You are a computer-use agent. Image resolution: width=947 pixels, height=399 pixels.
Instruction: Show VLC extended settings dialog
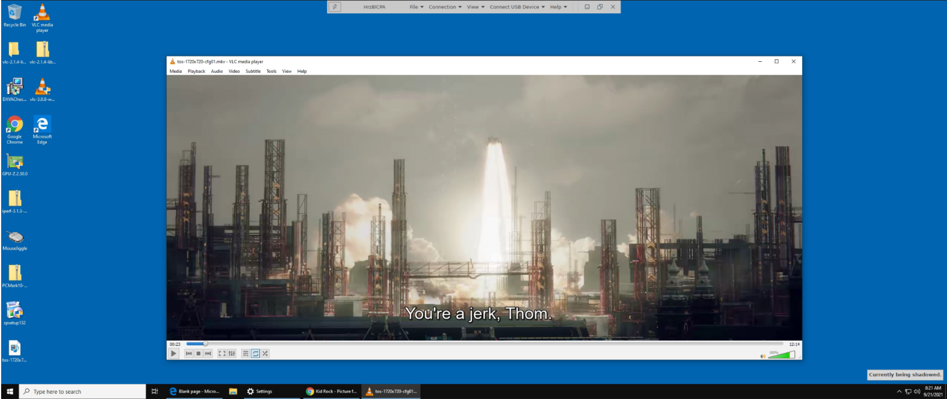[232, 353]
